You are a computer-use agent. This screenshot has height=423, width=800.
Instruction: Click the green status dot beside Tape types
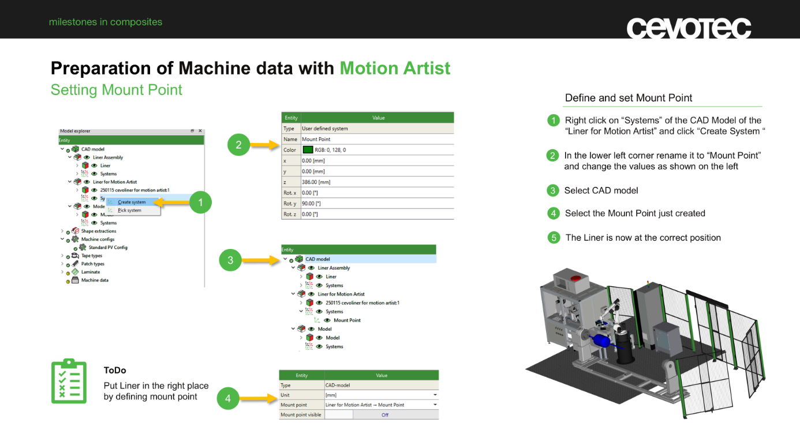68,256
